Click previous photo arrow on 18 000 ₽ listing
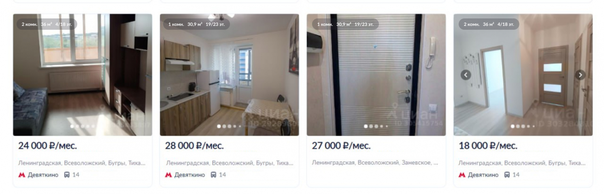 466,75
